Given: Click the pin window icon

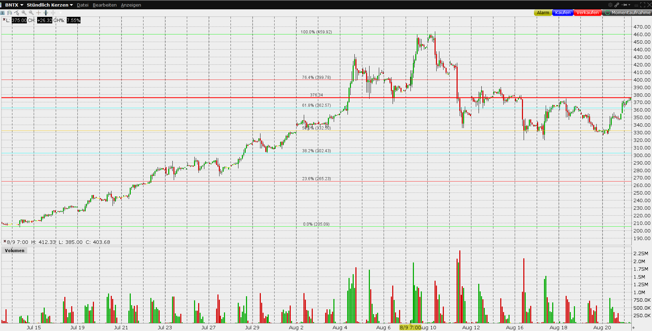Looking at the screenshot, I should [x=624, y=5].
